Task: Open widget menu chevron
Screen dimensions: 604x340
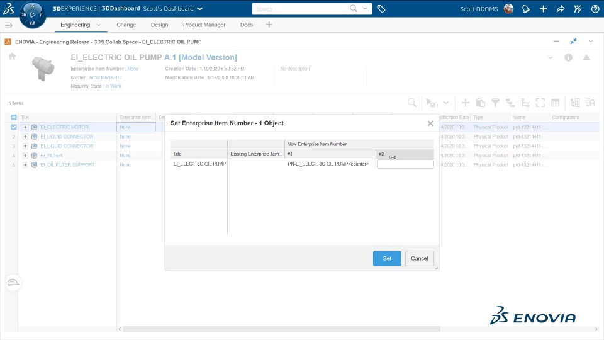Action: tap(591, 42)
